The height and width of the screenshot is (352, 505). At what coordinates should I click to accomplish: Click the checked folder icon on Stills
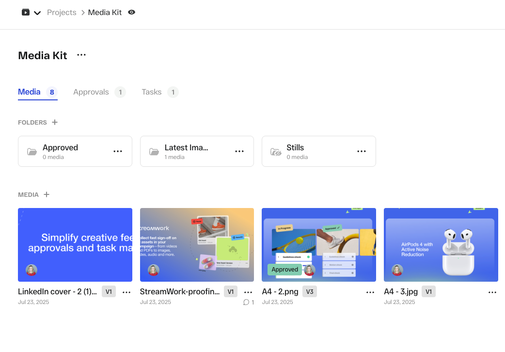coord(275,151)
